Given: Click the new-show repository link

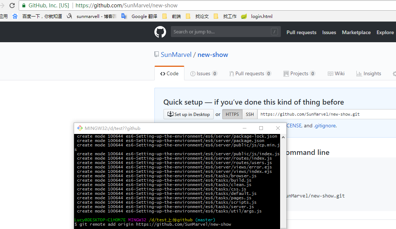Looking at the screenshot, I should click(213, 55).
